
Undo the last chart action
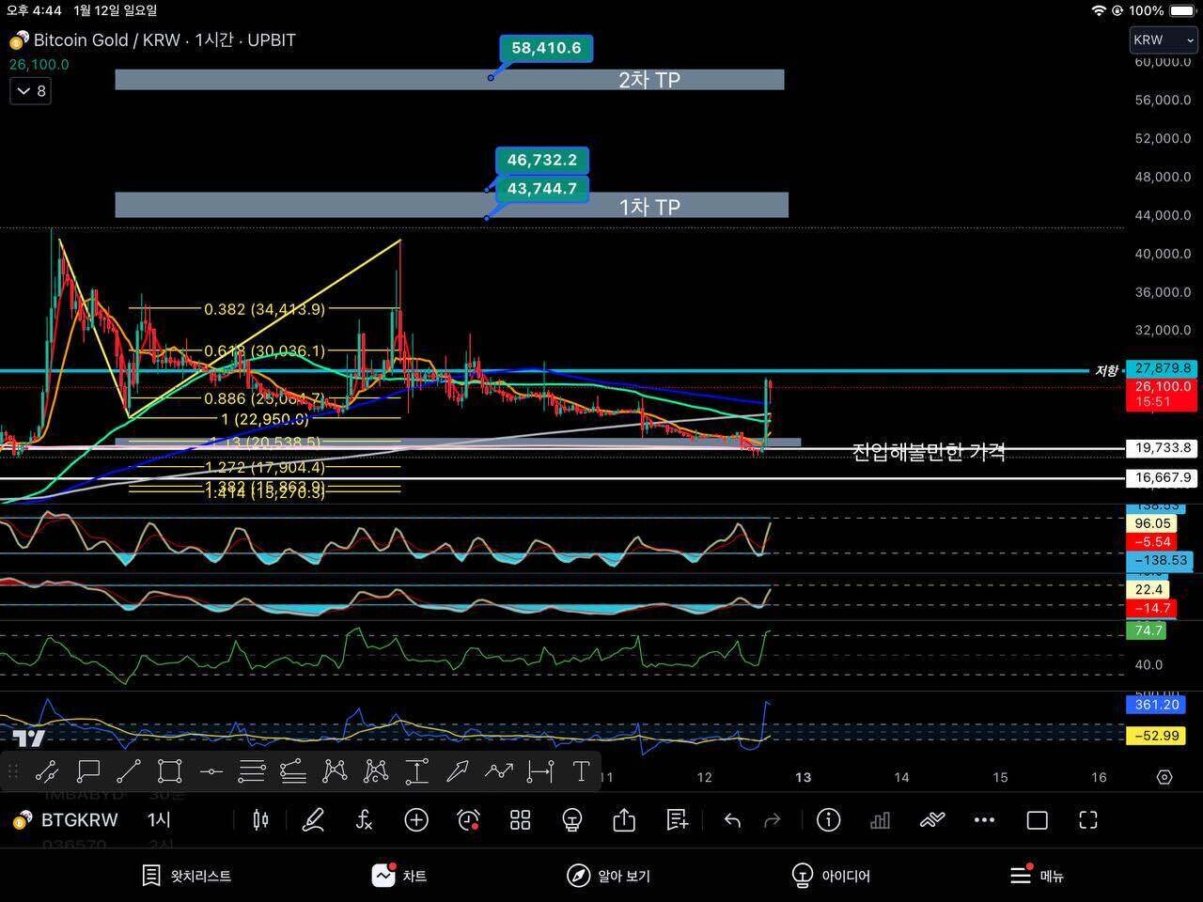click(x=732, y=820)
